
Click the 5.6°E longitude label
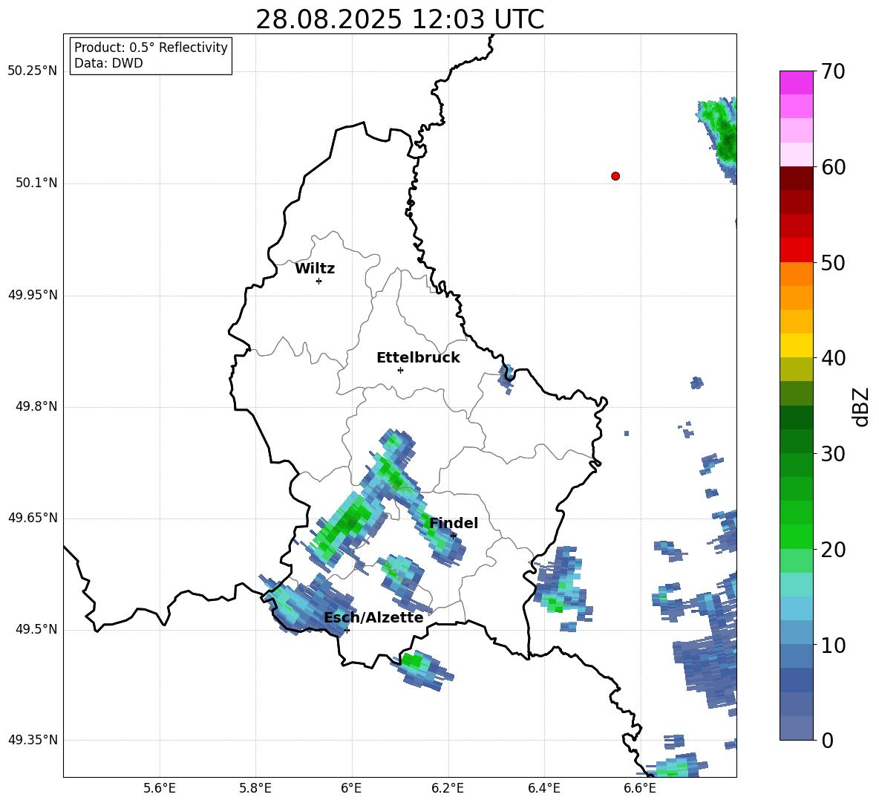tap(160, 788)
